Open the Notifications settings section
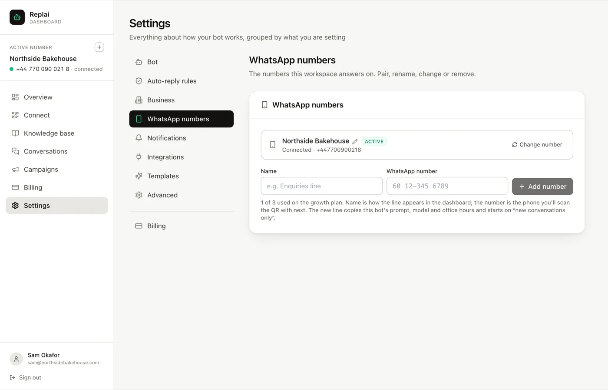Screen dimensions: 608x390 tap(182, 138)
